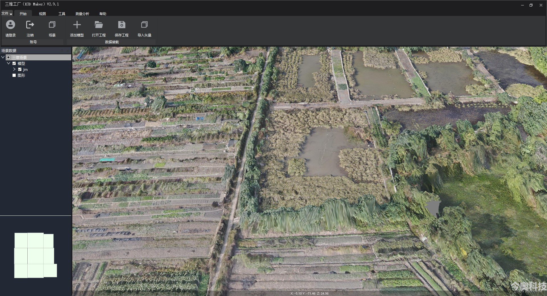Select the 图形 tree item label

point(21,75)
